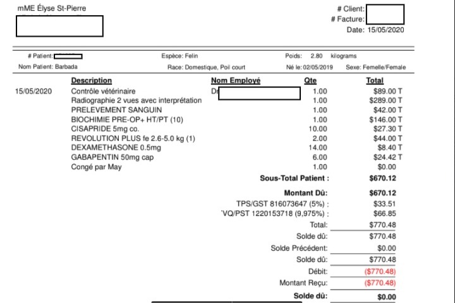The image size is (455, 303).
Task: Select the PST 1220153718 (9,975%) line
Action: click(275, 214)
